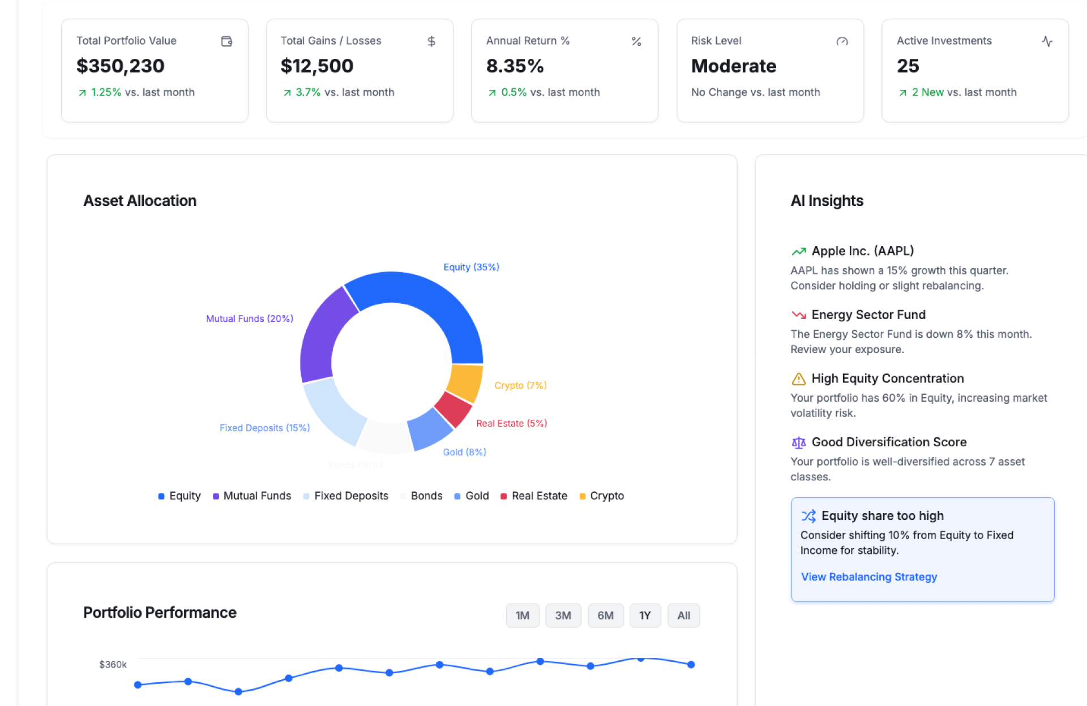Toggle the Crypto legend item
1087x706 pixels.
[x=601, y=496]
